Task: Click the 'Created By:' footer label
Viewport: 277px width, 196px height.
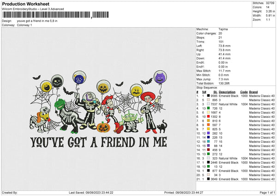Action: pyautogui.click(x=10, y=193)
